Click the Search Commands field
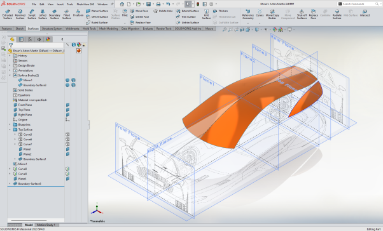 click(x=358, y=4)
